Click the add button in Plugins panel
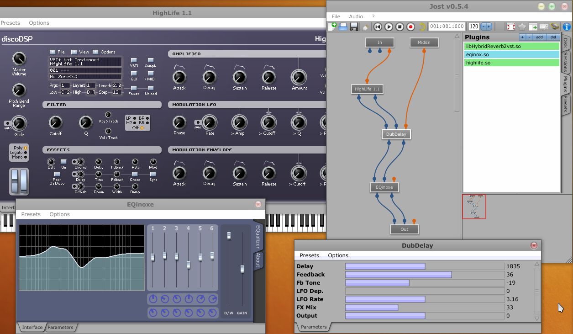Screen dimensions: 573x334 pos(539,37)
